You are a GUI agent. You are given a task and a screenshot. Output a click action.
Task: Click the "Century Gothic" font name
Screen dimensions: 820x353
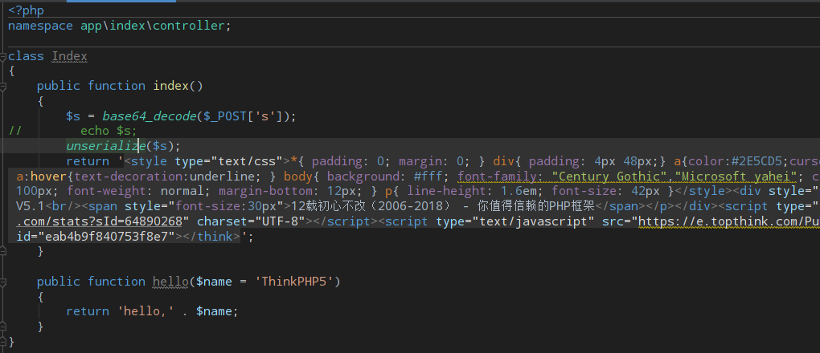point(608,176)
